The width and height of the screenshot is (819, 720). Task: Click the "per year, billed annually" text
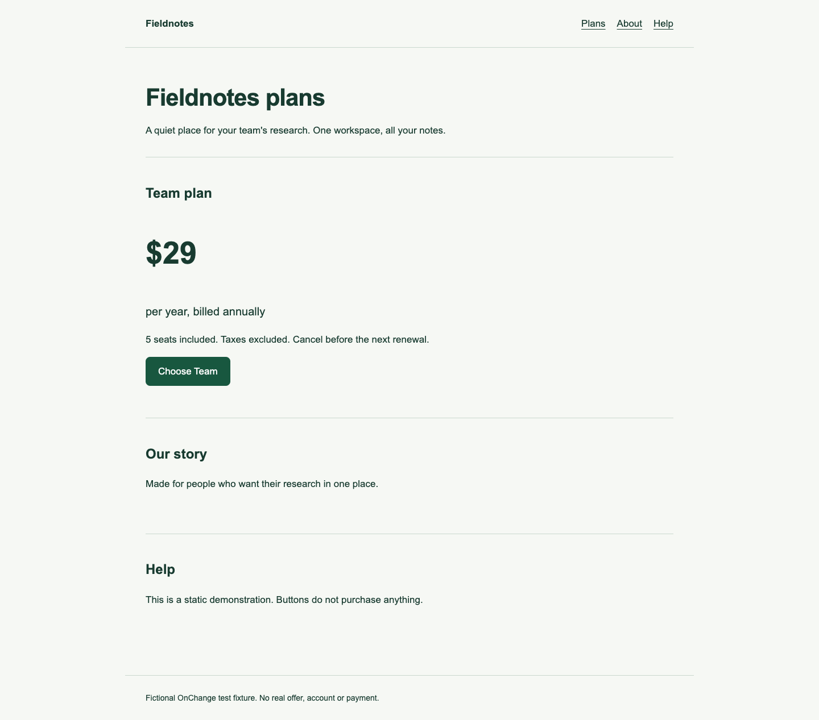205,311
